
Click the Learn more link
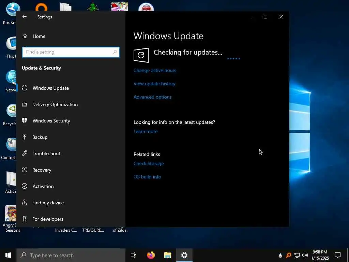(x=145, y=131)
